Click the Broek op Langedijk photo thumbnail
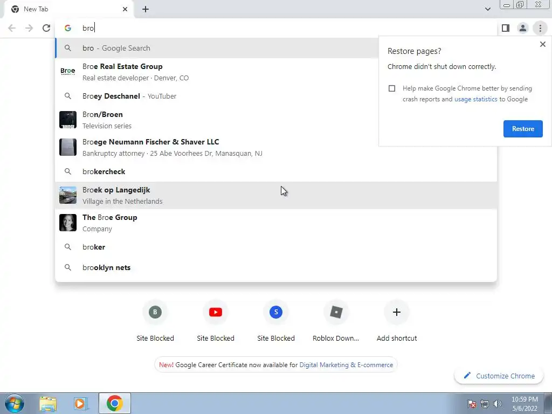552x414 pixels. [x=67, y=195]
